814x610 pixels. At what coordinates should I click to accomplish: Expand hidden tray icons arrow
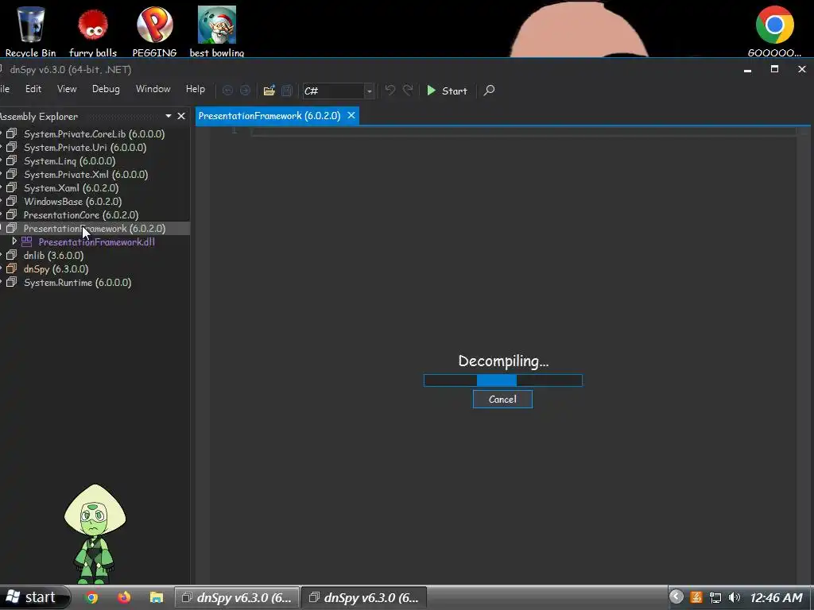(x=676, y=597)
